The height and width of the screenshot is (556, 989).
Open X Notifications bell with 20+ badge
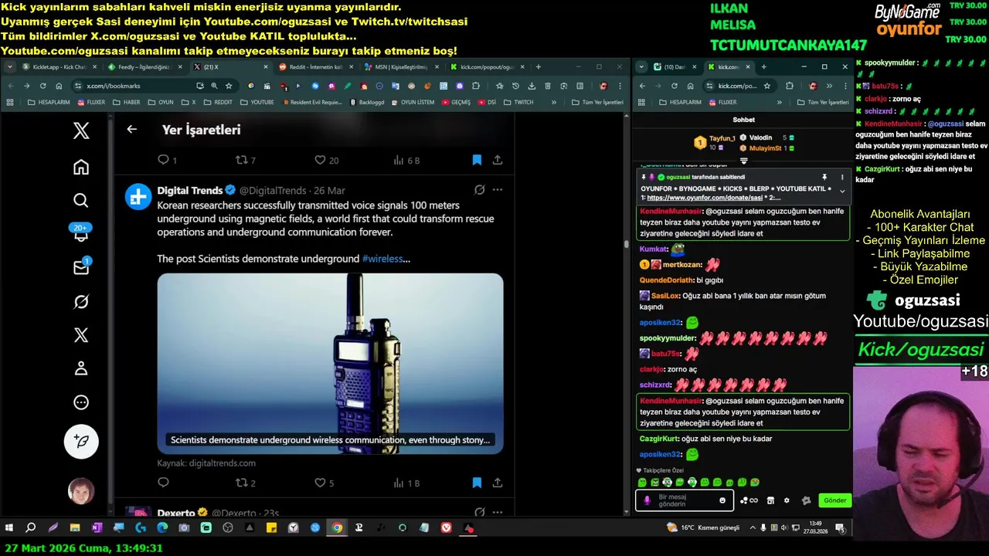[81, 233]
